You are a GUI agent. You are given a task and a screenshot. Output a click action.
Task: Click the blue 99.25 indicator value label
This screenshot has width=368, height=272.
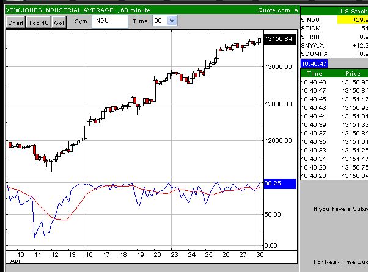279,183
